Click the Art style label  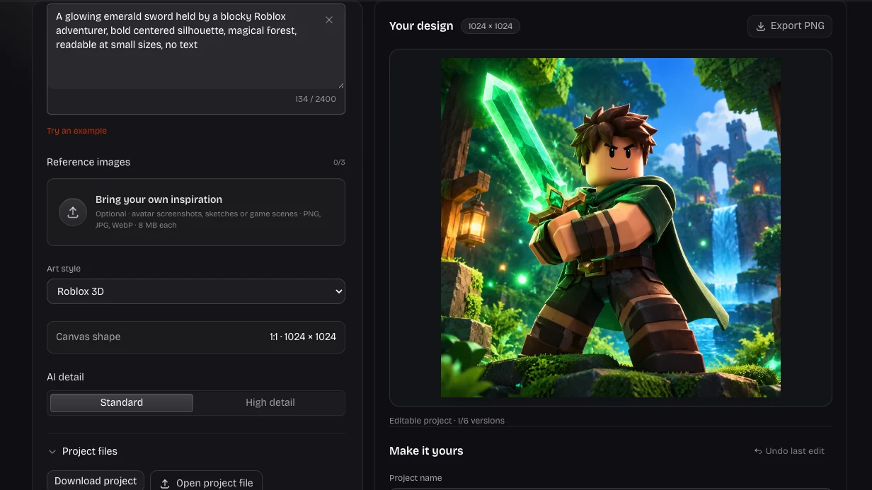click(x=64, y=269)
